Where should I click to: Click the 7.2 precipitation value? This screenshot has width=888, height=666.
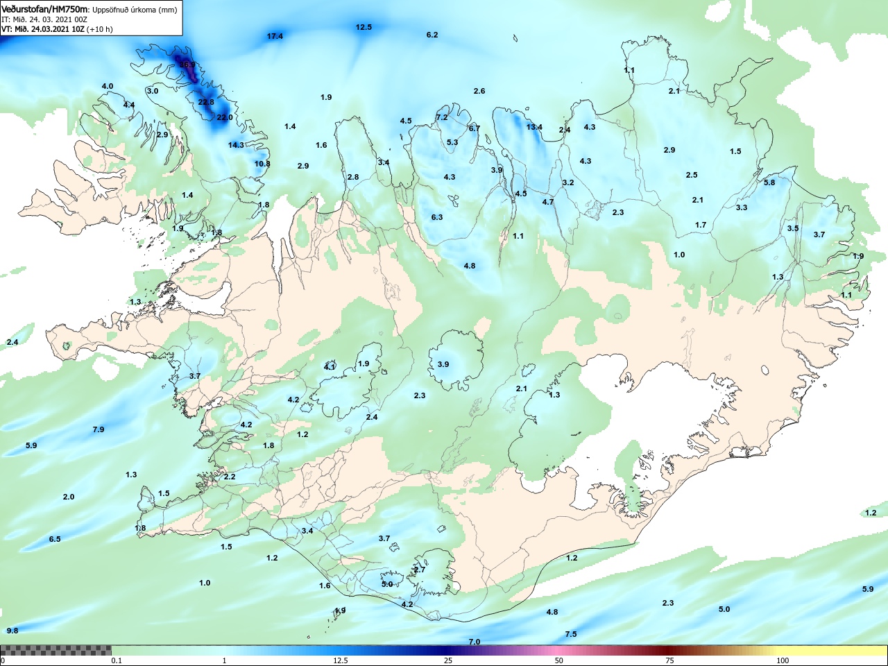click(442, 117)
